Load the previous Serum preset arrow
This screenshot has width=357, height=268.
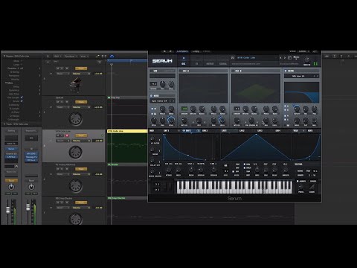point(280,57)
